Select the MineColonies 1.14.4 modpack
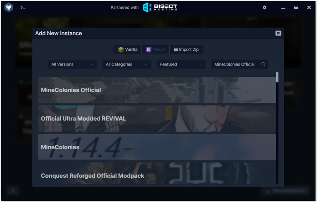Viewport: 317px width, 202px height. [157, 147]
